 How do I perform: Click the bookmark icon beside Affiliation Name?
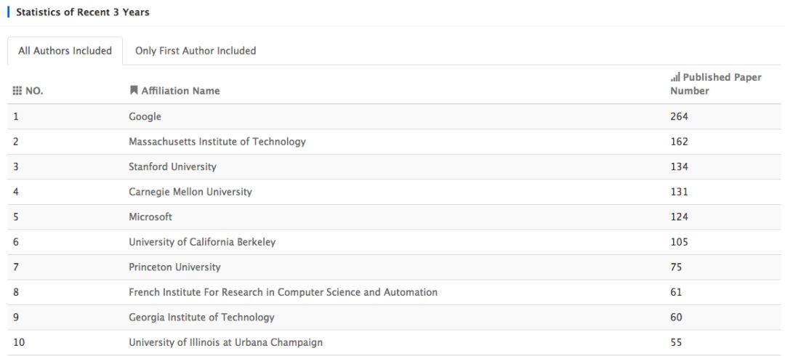tap(133, 91)
